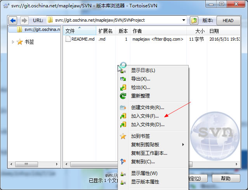Expand the 书签 bookmarks tree node
Image resolution: width=248 pixels, height=190 pixels.
click(13, 42)
